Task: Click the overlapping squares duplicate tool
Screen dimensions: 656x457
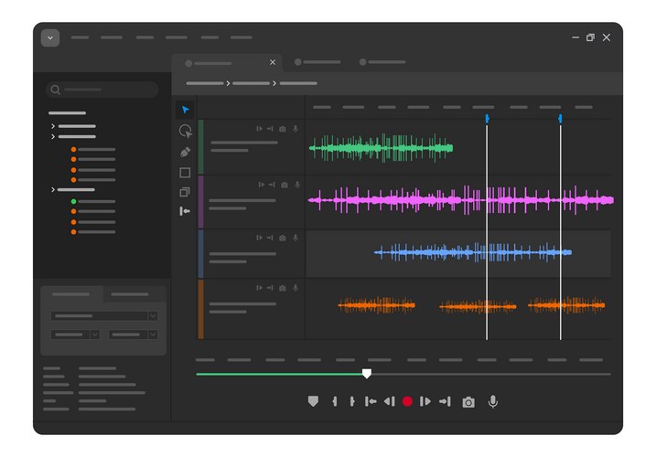Action: [x=185, y=192]
